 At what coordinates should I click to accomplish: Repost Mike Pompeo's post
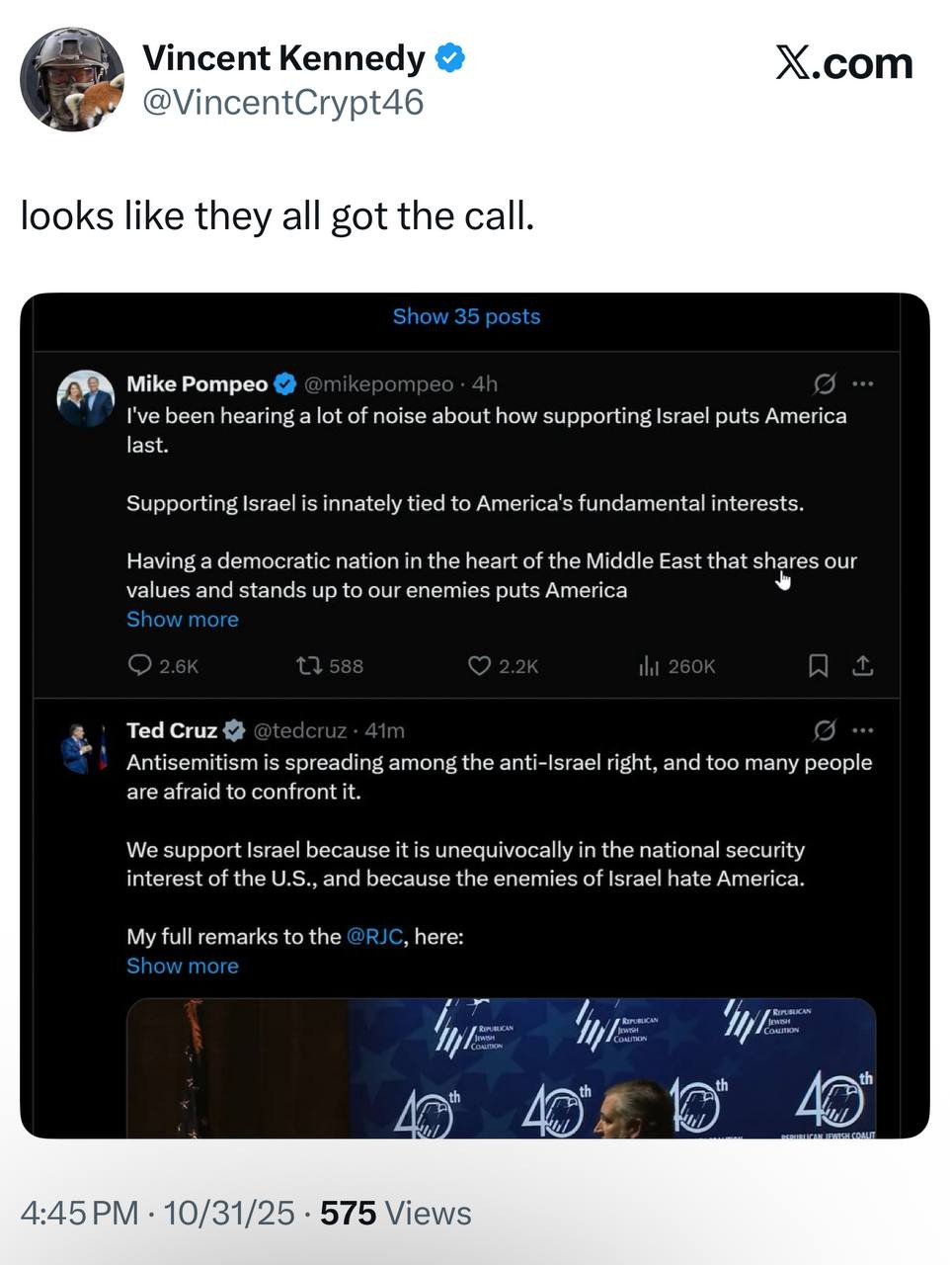click(308, 666)
